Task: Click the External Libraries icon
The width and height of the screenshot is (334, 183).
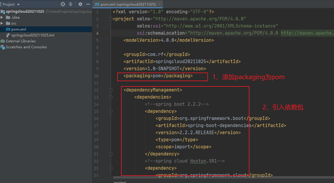Action: (3, 41)
